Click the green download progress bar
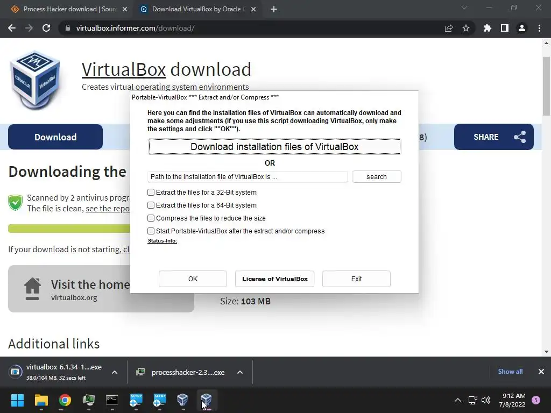This screenshot has height=413, width=551. (x=69, y=229)
